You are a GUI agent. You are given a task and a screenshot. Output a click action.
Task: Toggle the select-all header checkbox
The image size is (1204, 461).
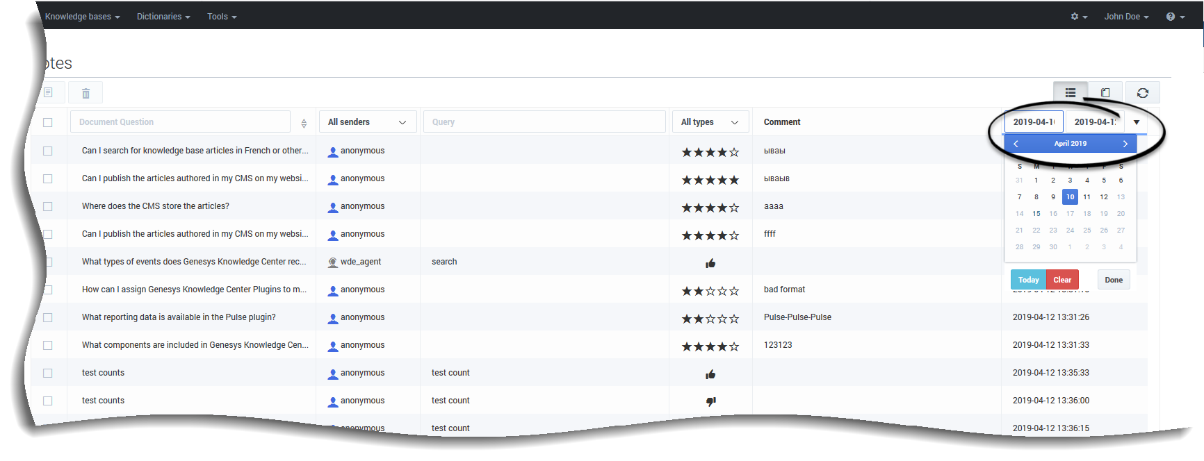(x=48, y=122)
